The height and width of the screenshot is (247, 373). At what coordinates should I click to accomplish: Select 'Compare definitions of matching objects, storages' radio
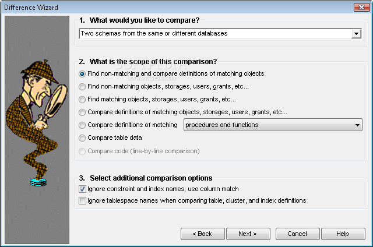coord(82,112)
